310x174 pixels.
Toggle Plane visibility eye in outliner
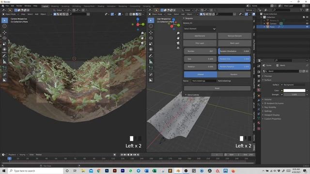(307, 27)
